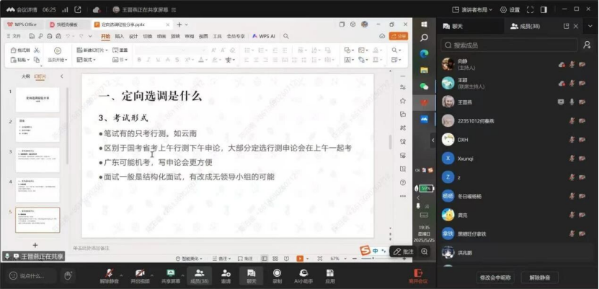
Task: Open the AI小助手 assistant
Action: point(304,272)
